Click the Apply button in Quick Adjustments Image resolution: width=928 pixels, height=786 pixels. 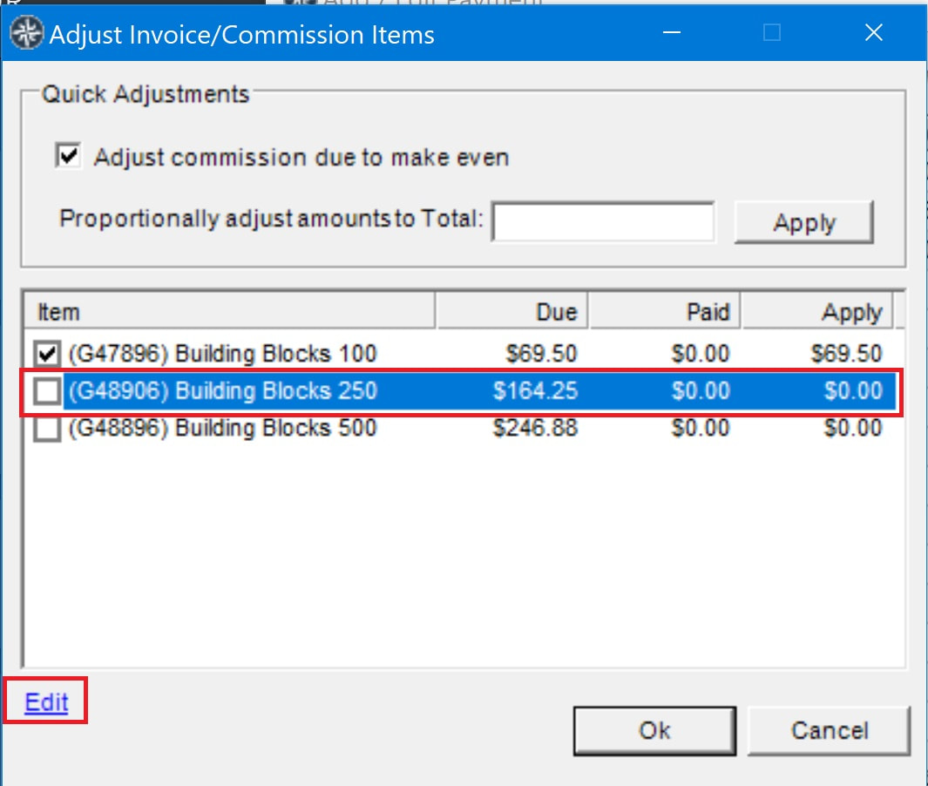click(803, 222)
